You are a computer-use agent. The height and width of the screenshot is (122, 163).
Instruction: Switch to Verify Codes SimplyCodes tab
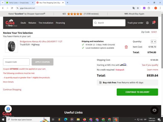coord(19,3)
